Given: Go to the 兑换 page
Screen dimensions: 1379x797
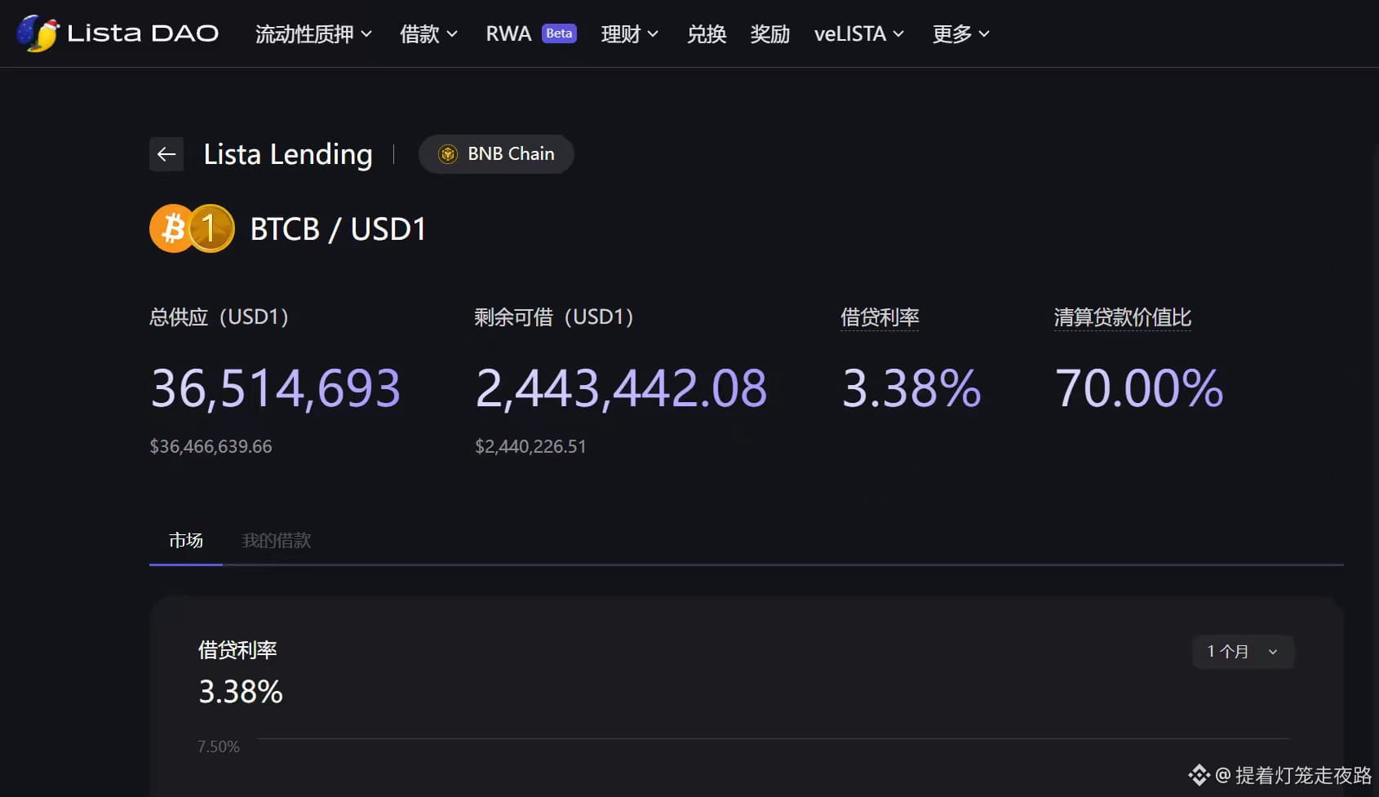Looking at the screenshot, I should tap(707, 33).
